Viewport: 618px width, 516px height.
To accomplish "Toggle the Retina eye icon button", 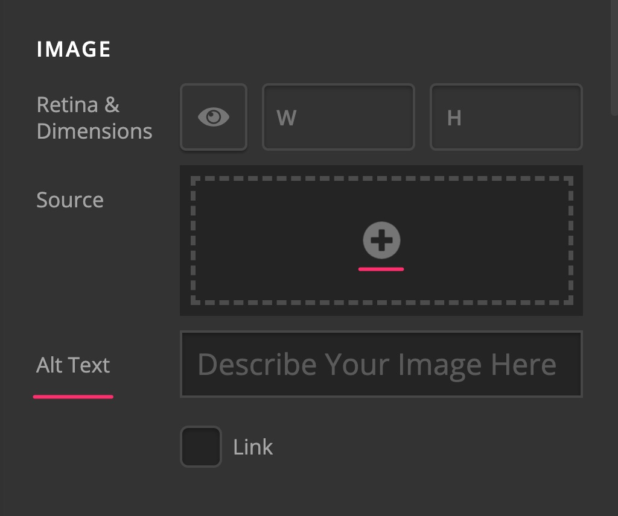I will 214,117.
